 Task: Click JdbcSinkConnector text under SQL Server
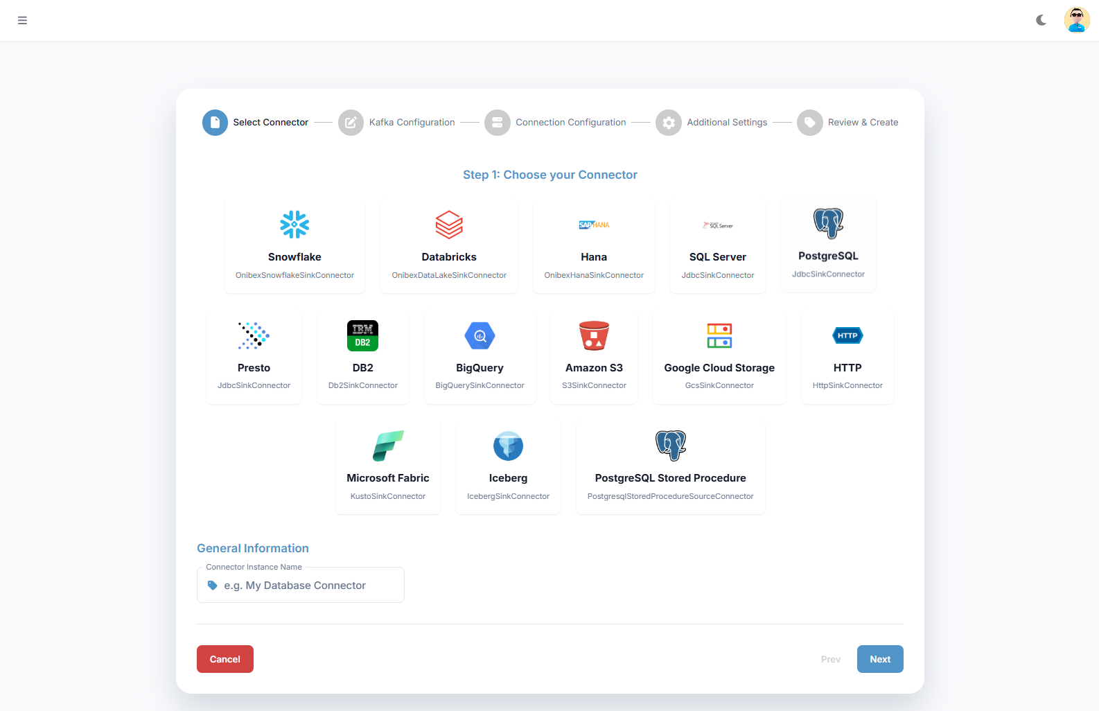click(x=718, y=275)
